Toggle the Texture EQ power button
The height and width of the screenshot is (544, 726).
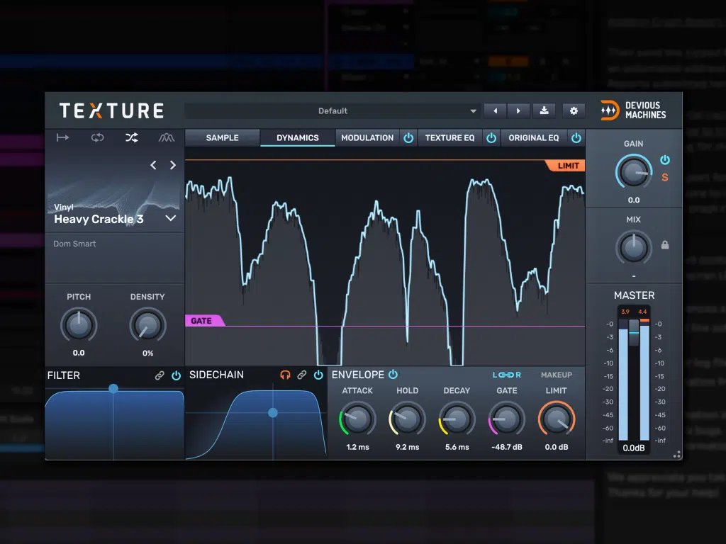(x=491, y=138)
